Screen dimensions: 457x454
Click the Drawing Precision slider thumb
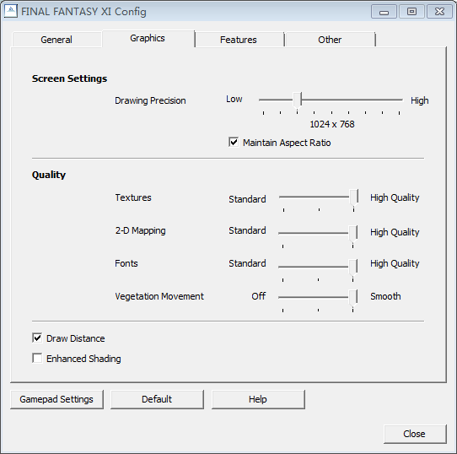297,100
